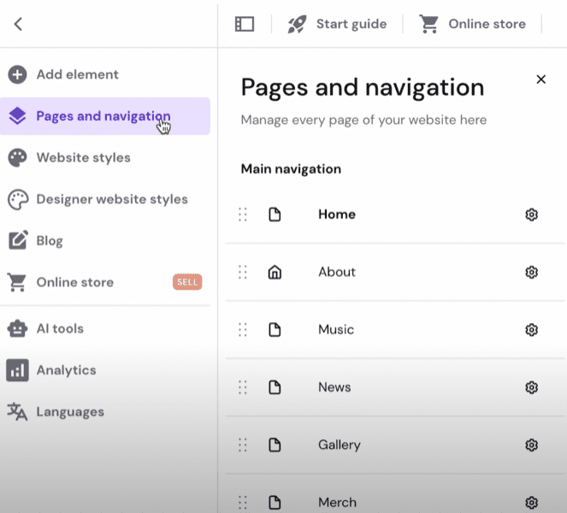Click the pencil edit icon next to Blog
The height and width of the screenshot is (513, 567).
18,240
